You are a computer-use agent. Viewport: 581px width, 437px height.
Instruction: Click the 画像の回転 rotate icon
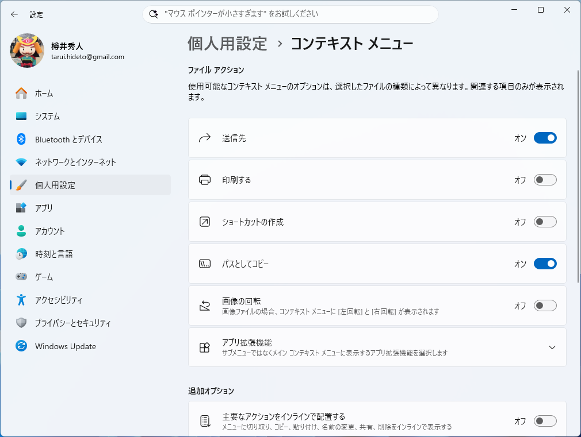point(205,305)
